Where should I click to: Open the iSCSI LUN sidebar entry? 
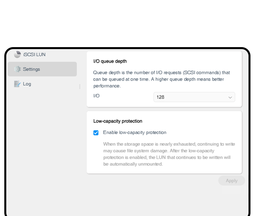pos(34,55)
